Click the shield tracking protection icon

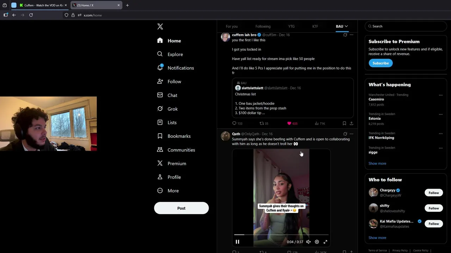pos(66,15)
